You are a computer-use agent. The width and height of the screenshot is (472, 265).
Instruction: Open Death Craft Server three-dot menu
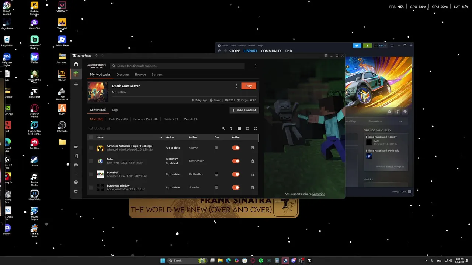pos(236,86)
